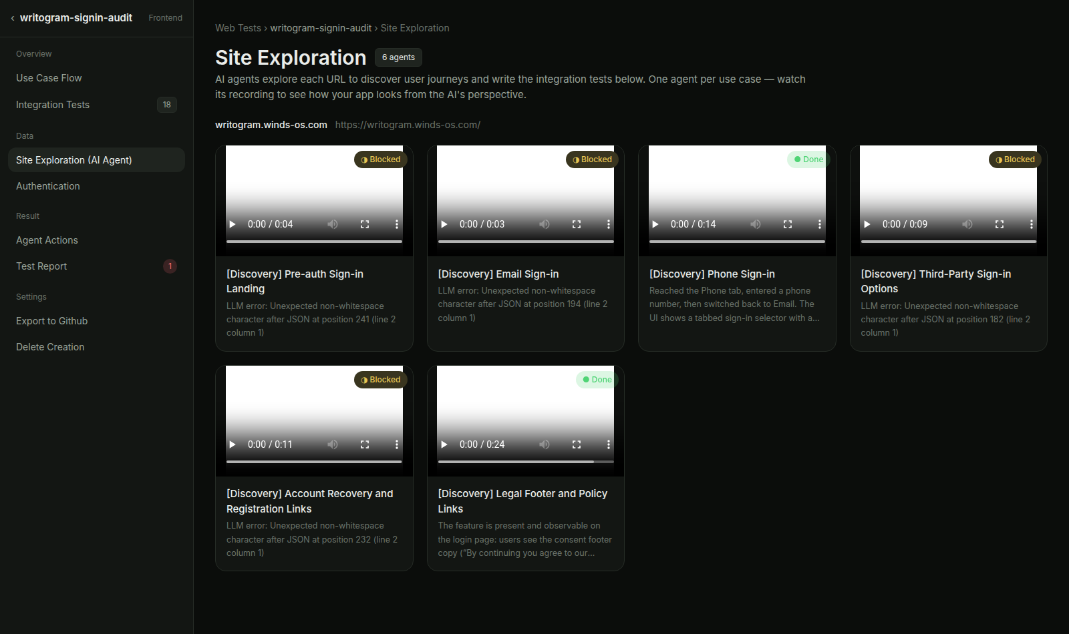Image resolution: width=1069 pixels, height=634 pixels.
Task: Open the [Discovery] Phone Sign-in card title
Action: [712, 274]
